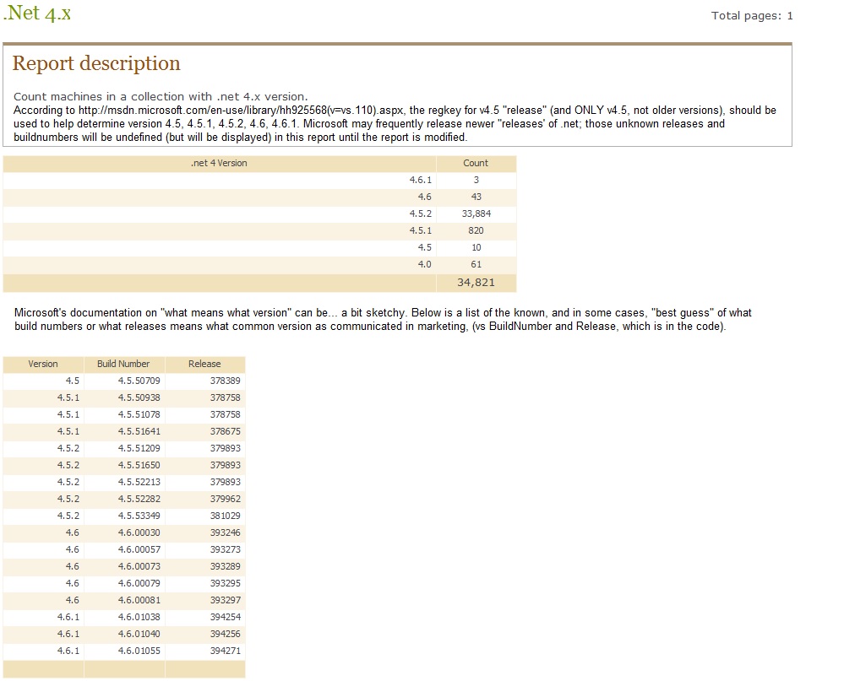Click release value 393246
Screen dimensions: 844x681
225,532
